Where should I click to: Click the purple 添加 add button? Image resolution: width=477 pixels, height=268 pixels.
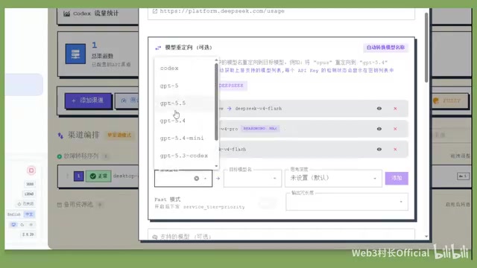tap(397, 179)
